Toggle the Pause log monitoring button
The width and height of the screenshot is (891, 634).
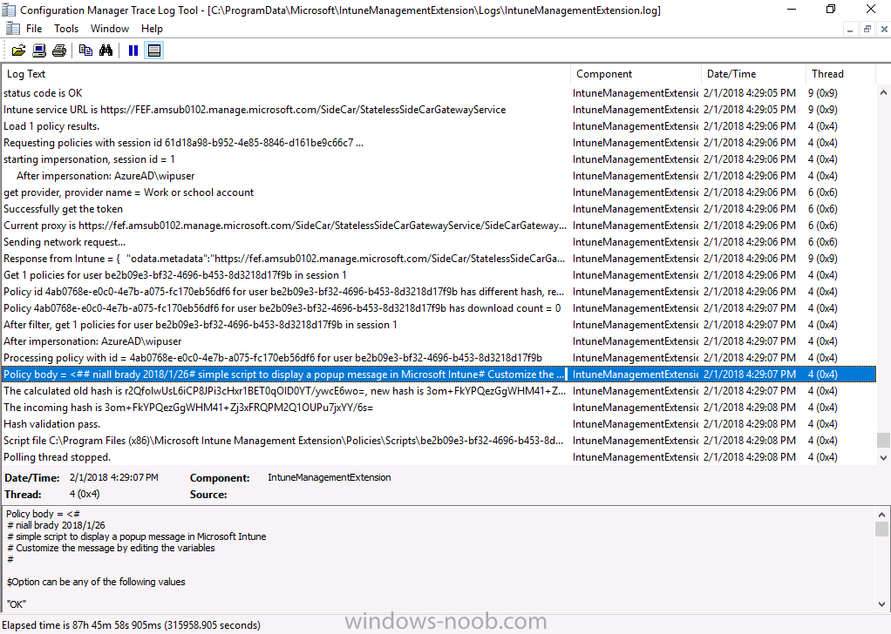[133, 51]
